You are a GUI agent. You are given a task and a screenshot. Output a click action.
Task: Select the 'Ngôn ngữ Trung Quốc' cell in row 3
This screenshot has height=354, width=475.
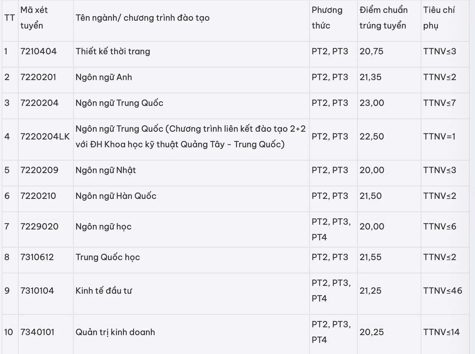tap(119, 103)
